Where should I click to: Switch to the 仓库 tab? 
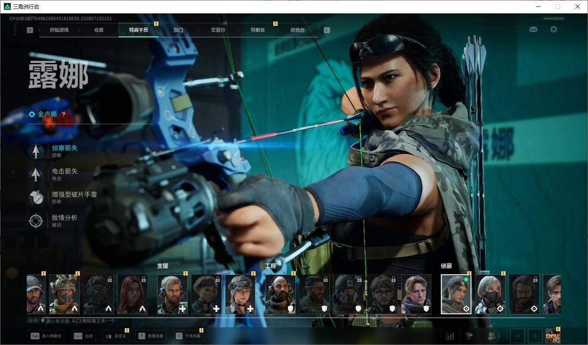pos(99,30)
